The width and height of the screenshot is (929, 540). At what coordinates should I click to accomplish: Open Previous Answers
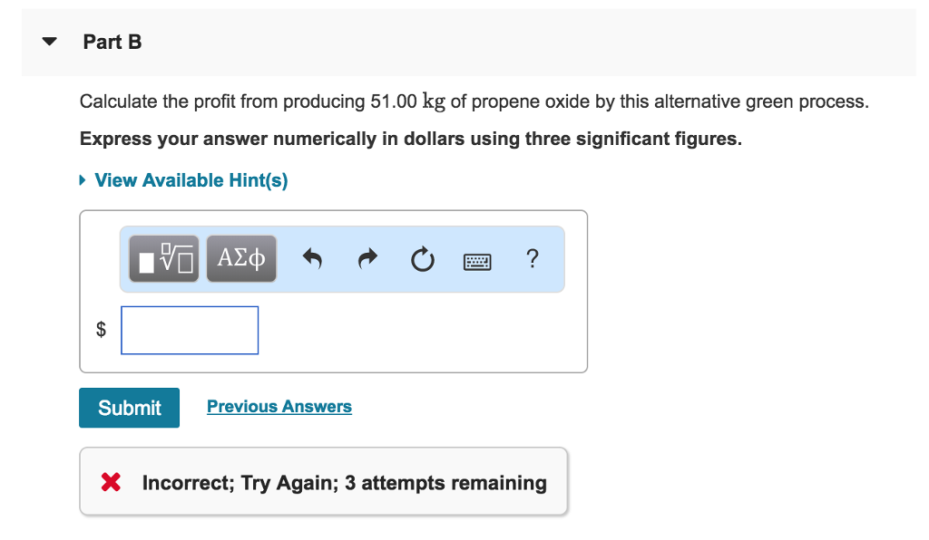pyautogui.click(x=279, y=406)
